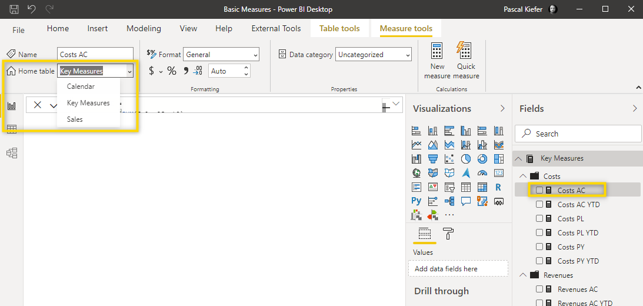This screenshot has height=306, width=643.
Task: Click the percentage format icon
Action: [x=172, y=71]
